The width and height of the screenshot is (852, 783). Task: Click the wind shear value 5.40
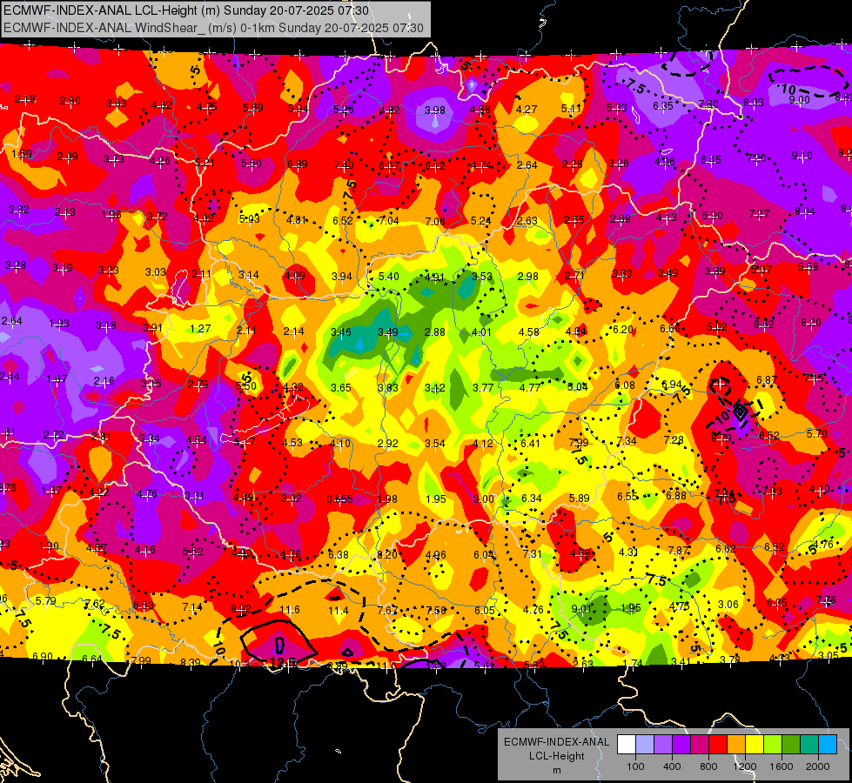tap(388, 277)
